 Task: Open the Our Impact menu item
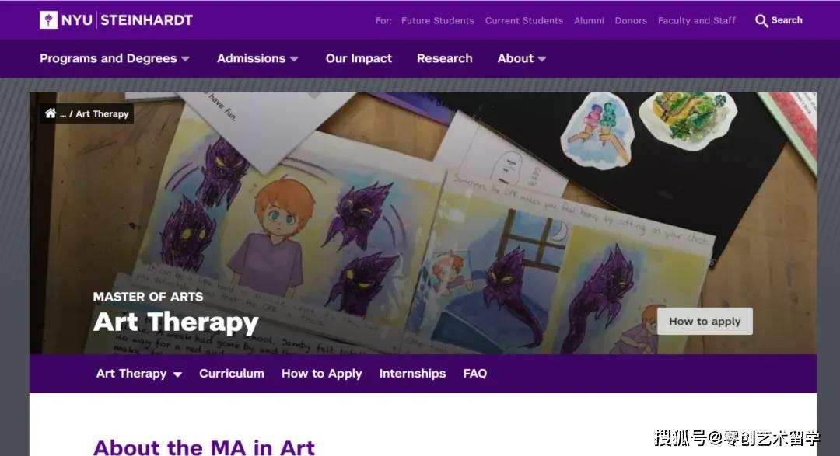(359, 58)
